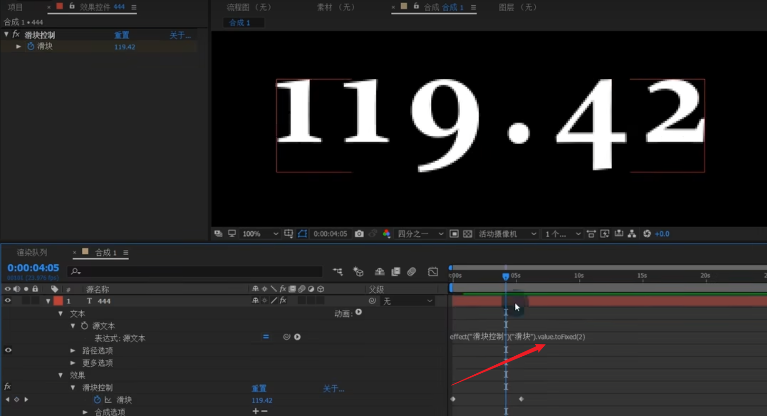
Task: Click 关于... link in timeline effects
Action: click(x=333, y=388)
